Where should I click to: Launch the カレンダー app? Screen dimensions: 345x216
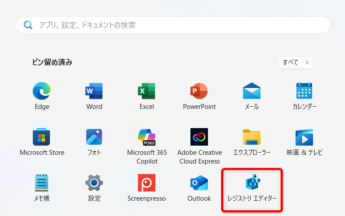(x=304, y=91)
